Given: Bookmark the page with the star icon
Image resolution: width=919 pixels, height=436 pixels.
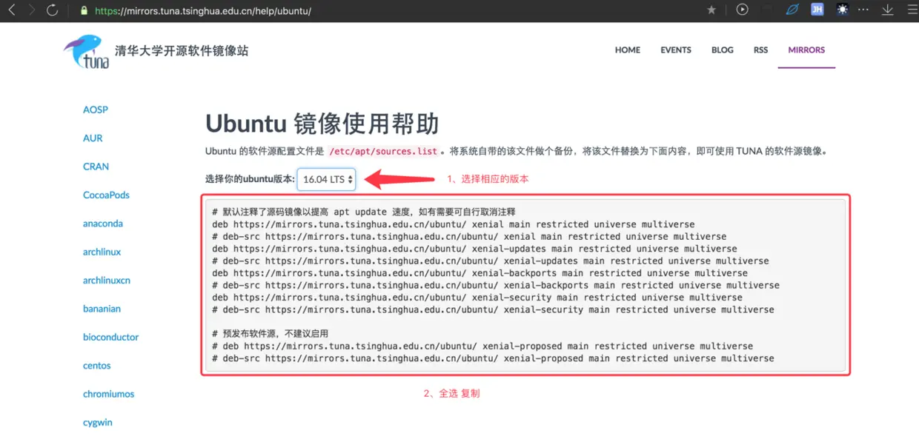Looking at the screenshot, I should [711, 10].
